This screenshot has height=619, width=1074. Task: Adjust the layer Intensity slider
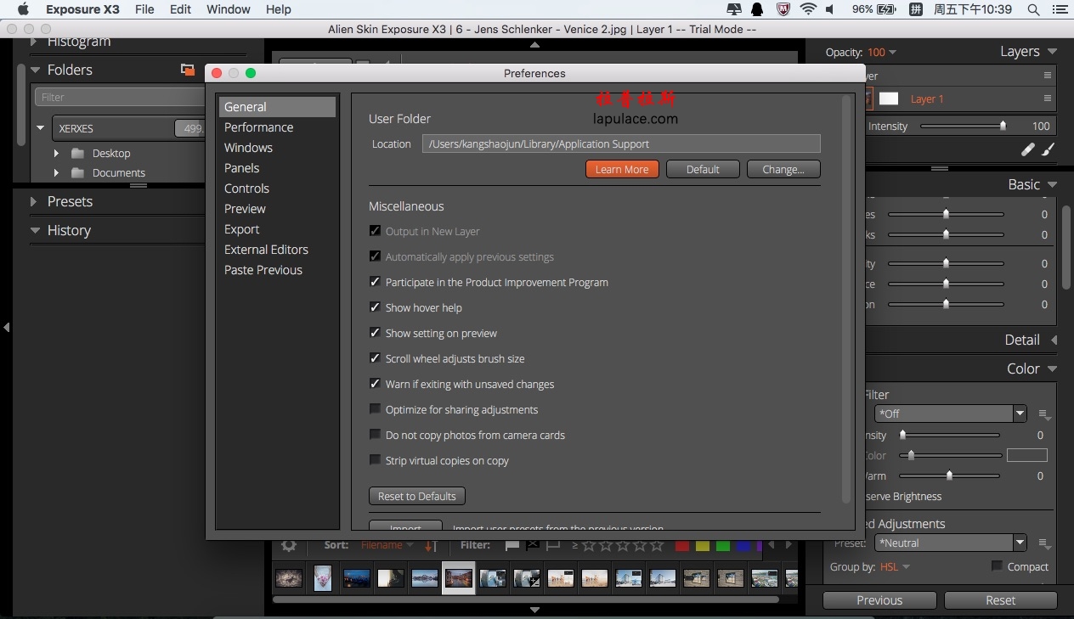pyautogui.click(x=964, y=126)
